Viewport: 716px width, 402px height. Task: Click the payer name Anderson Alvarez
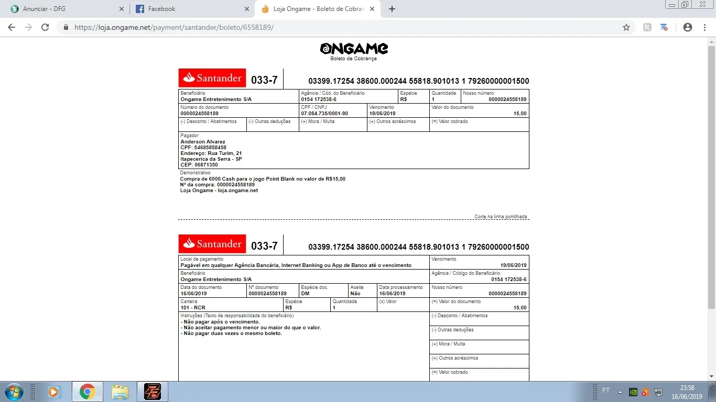(203, 142)
